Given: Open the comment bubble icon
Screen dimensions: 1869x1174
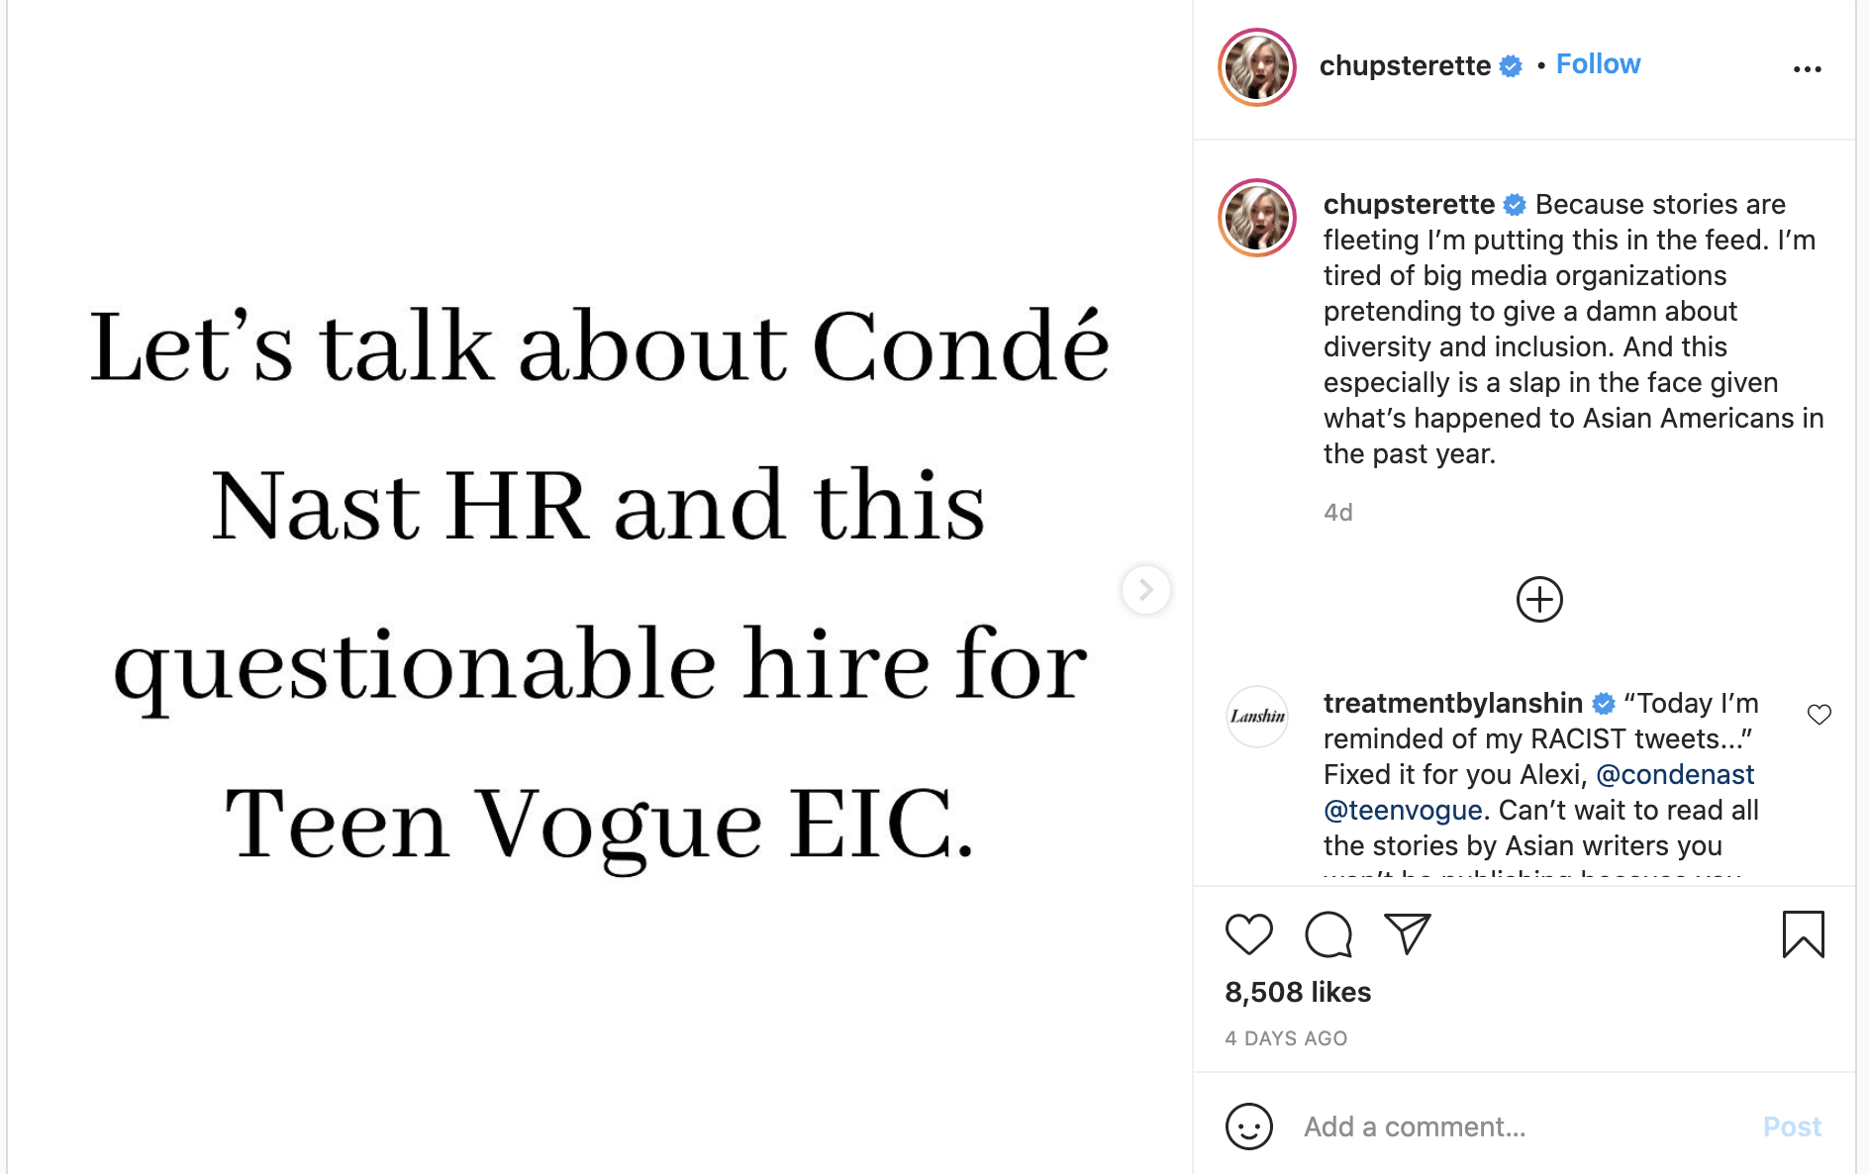Looking at the screenshot, I should [1328, 933].
